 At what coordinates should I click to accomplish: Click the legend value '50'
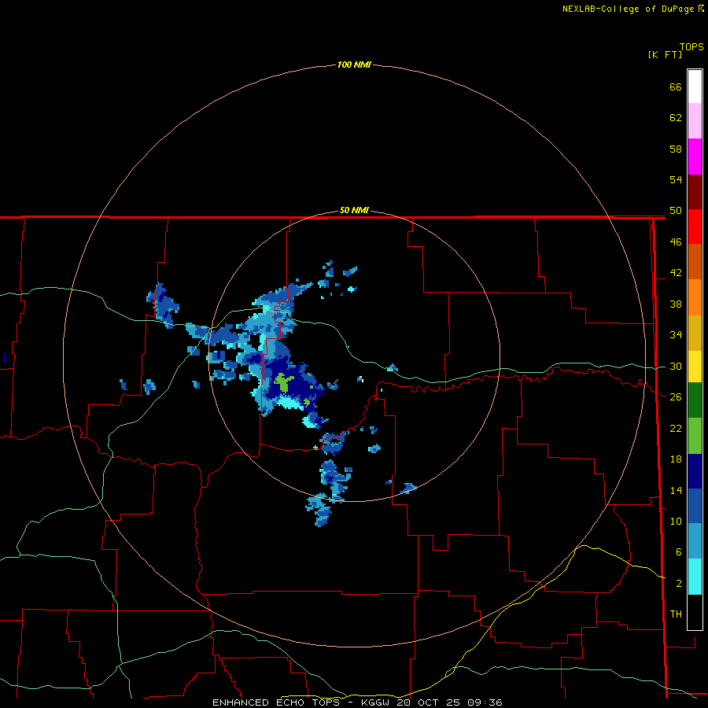tap(676, 210)
